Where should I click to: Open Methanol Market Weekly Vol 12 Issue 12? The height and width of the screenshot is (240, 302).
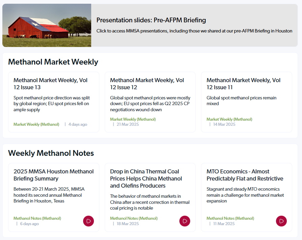point(147,83)
